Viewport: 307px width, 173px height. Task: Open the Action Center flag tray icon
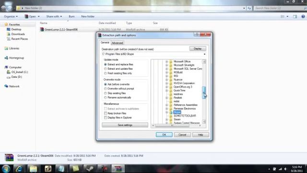274,169
